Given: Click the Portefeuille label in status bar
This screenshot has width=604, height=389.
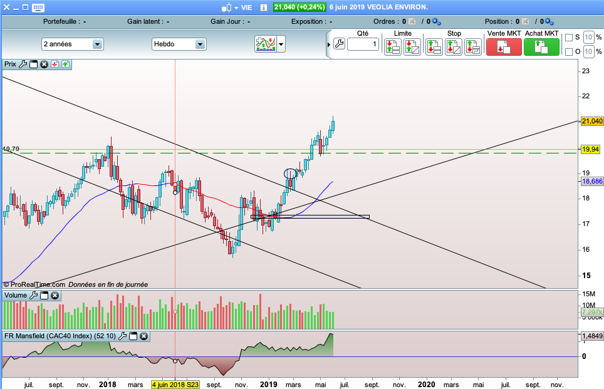Looking at the screenshot, I should pyautogui.click(x=61, y=21).
